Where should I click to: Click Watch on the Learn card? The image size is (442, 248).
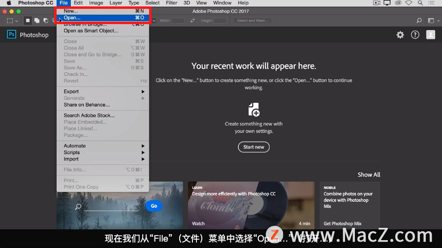click(x=198, y=223)
